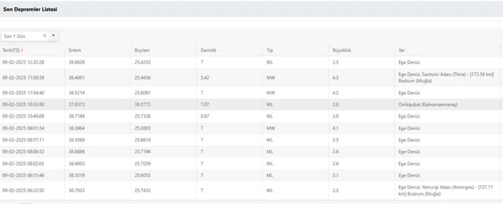Screen dimensions: 503x204
Task: Click the 'Son Depremler Listesi' panel title
Action: point(30,9)
